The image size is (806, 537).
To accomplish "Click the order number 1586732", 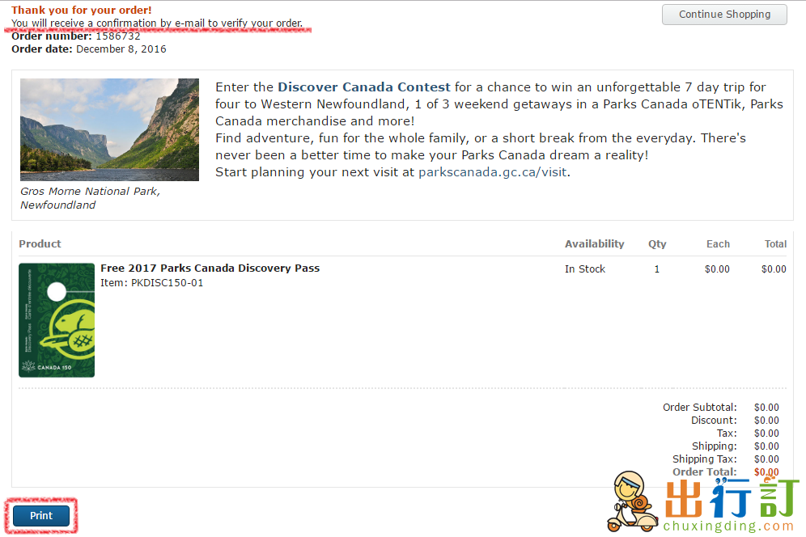I will click(118, 36).
